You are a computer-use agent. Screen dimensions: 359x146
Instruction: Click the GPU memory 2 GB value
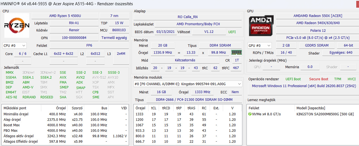[286, 45]
